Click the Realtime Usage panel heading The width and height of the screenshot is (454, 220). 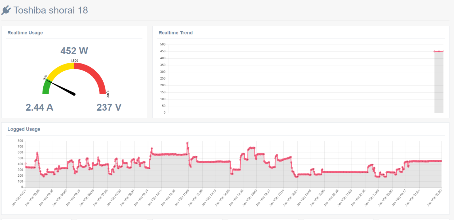tap(25, 33)
